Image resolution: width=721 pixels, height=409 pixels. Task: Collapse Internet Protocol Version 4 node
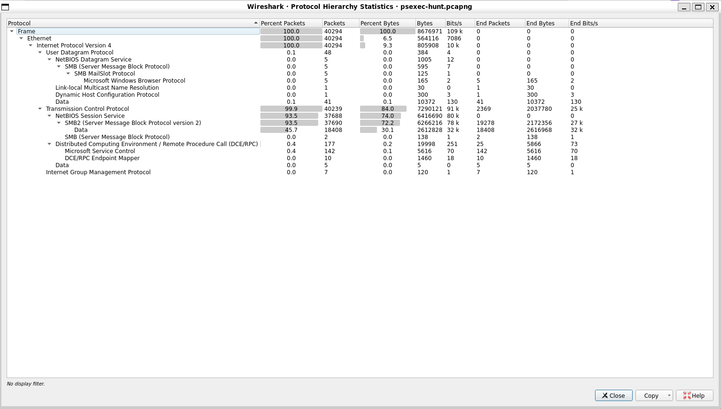(x=31, y=46)
